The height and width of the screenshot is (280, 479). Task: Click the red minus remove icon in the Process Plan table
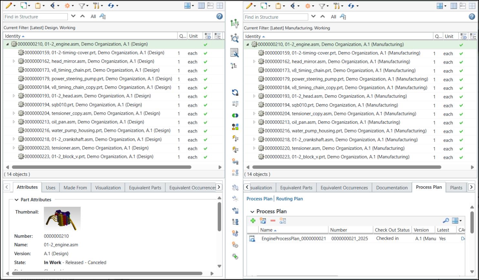(273, 221)
